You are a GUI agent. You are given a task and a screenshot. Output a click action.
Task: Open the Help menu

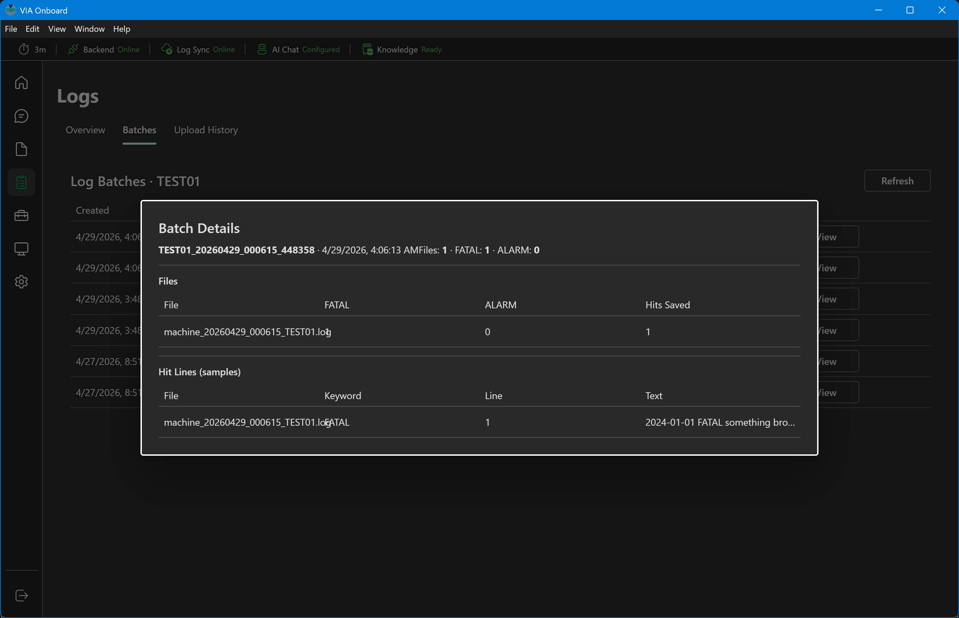pyautogui.click(x=122, y=29)
